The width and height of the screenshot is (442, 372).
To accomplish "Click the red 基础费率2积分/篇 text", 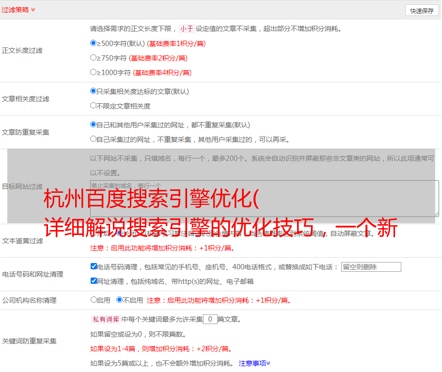I will point(158,58).
